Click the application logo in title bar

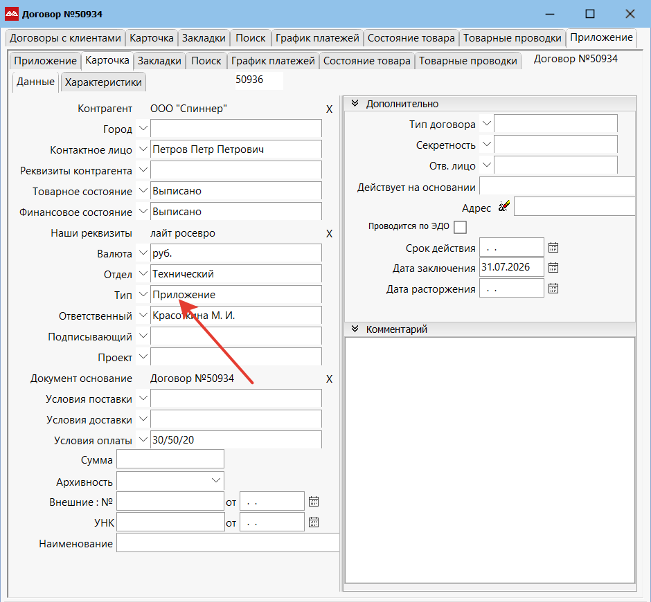(x=12, y=14)
